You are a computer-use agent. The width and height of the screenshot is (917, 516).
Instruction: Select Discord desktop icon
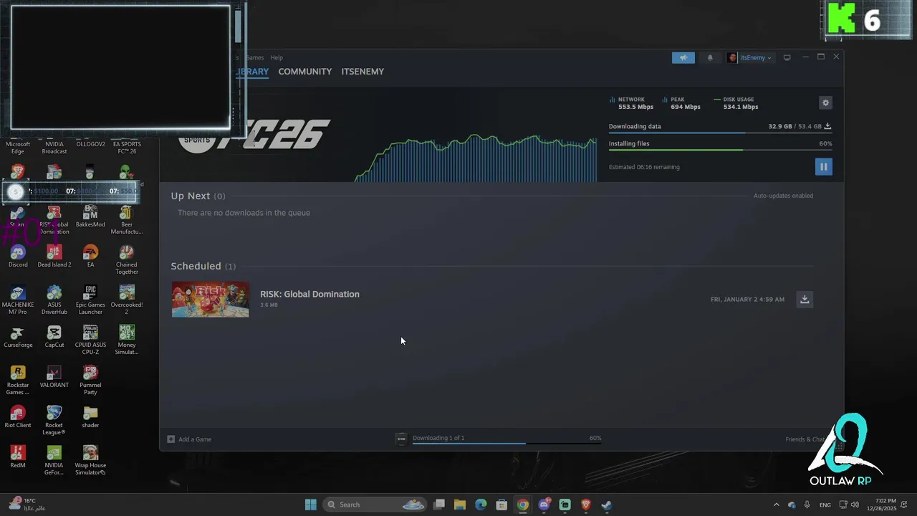[x=18, y=256]
